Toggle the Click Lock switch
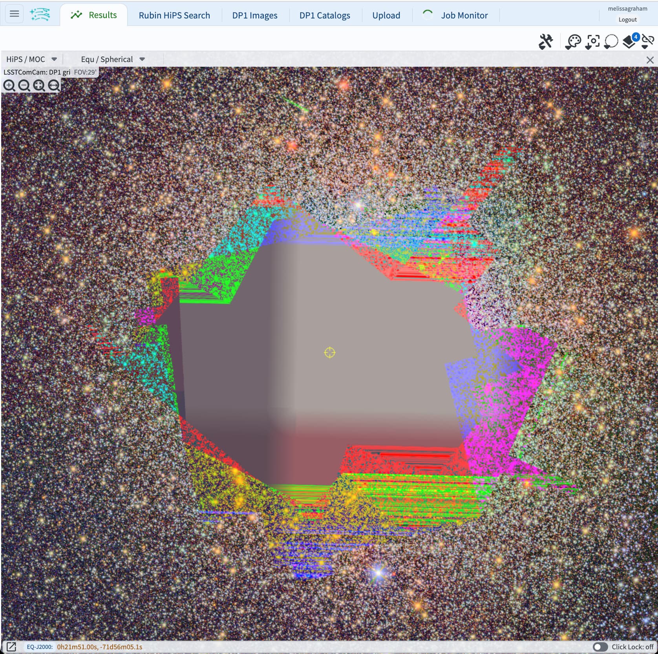Screen dimensions: 658x654 click(x=600, y=647)
